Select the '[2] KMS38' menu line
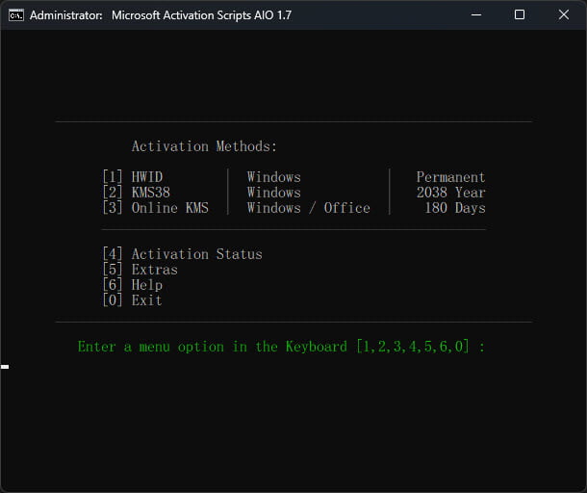The image size is (587, 493). pos(137,193)
